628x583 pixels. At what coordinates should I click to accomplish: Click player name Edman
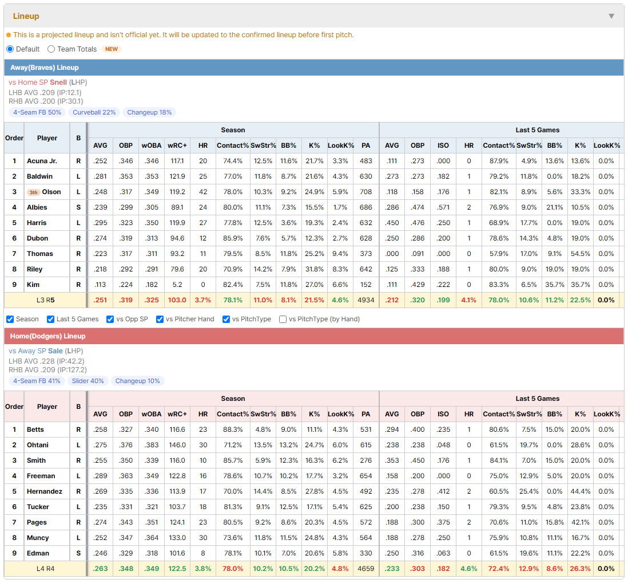38,553
